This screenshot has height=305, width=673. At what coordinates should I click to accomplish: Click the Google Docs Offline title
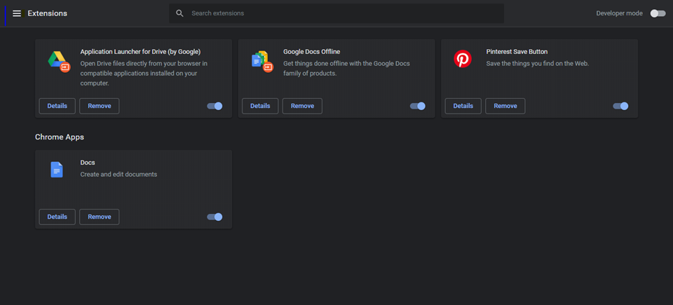click(x=311, y=52)
